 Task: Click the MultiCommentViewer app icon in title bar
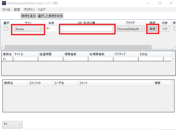coord(4,3)
